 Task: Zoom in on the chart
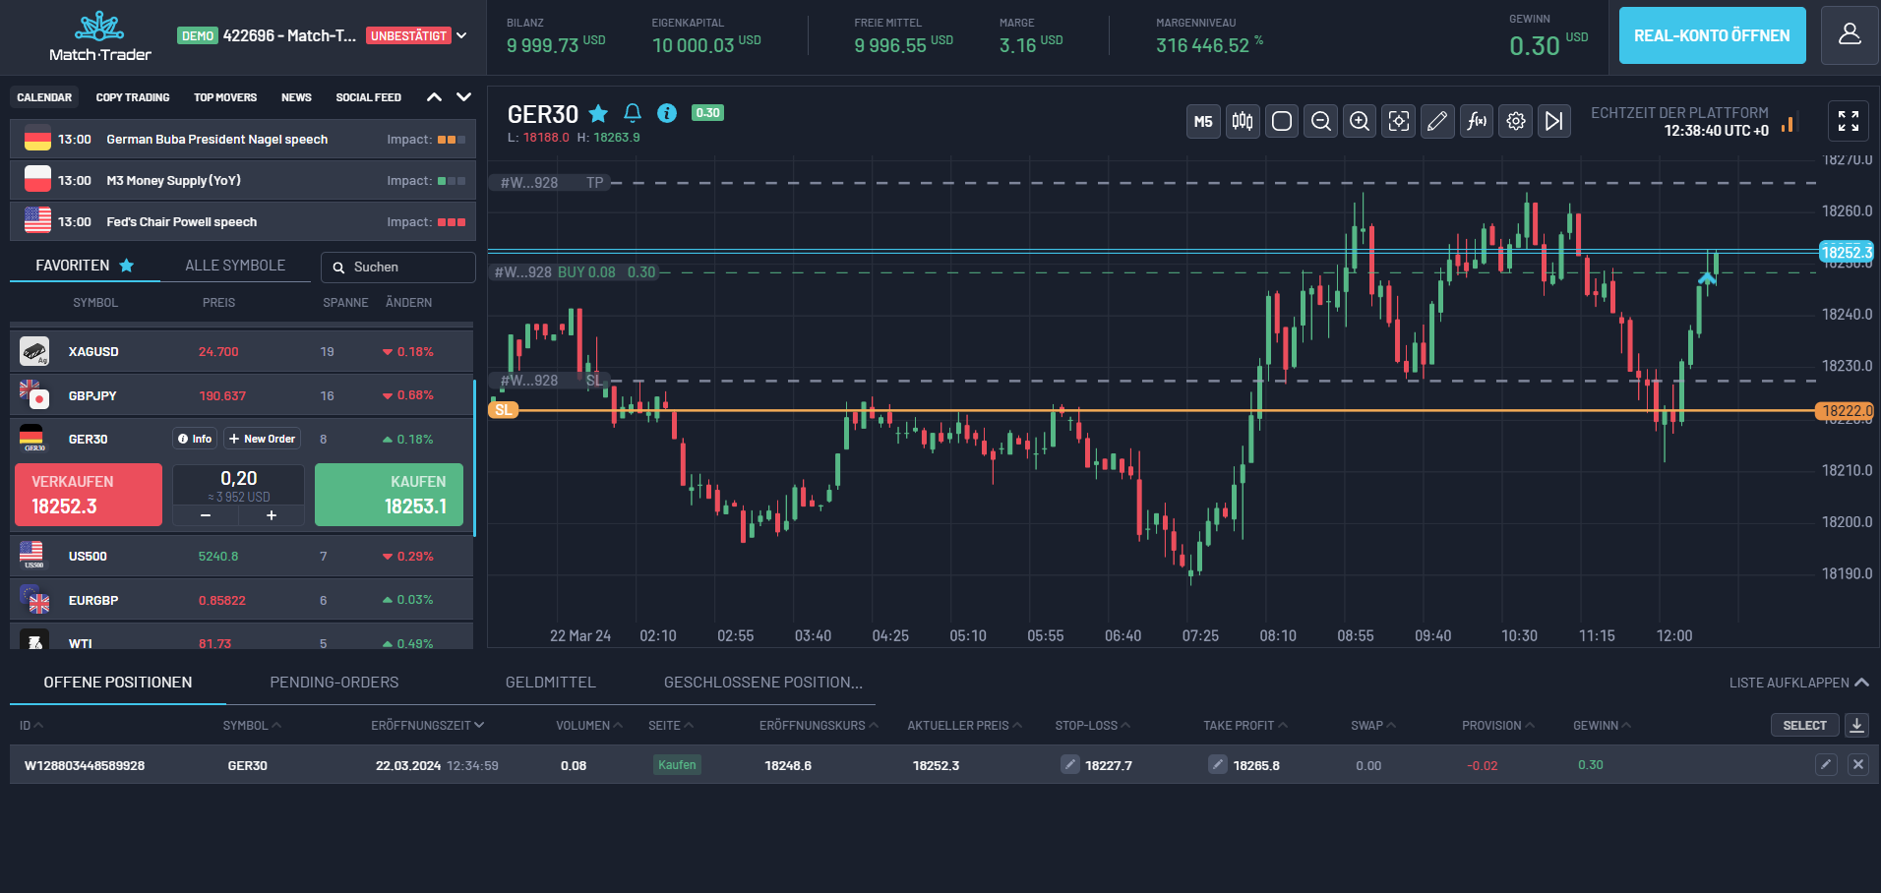[x=1360, y=121]
